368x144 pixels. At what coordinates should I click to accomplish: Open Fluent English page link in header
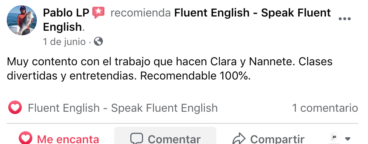[x=187, y=20]
